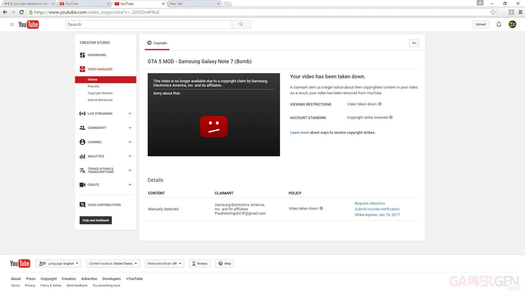Viewport: 525px width, 296px height.
Task: Expand the Live Streaming section
Action: click(x=130, y=113)
